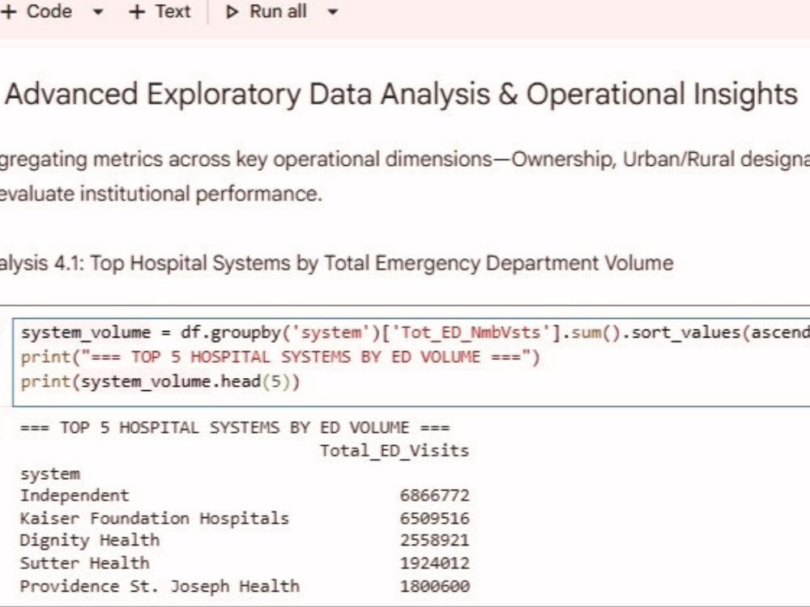This screenshot has width=810, height=607.
Task: Click the print TOP 5 HOSPITAL SYSTEMS code line
Action: click(280, 357)
